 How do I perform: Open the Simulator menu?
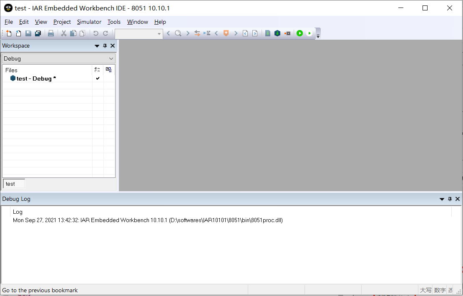tap(89, 22)
